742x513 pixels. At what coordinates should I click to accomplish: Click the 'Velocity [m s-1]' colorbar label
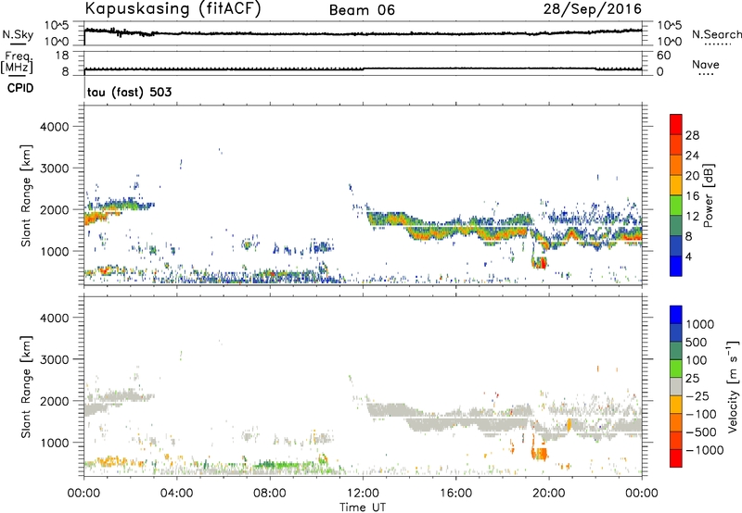pos(733,386)
